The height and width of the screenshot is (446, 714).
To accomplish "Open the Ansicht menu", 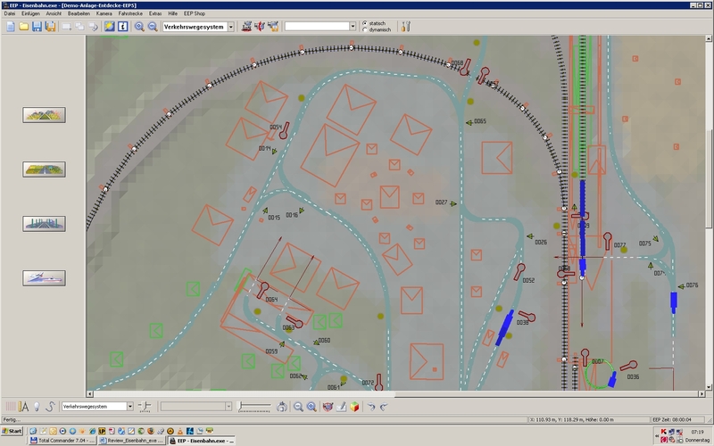I will pyautogui.click(x=54, y=13).
